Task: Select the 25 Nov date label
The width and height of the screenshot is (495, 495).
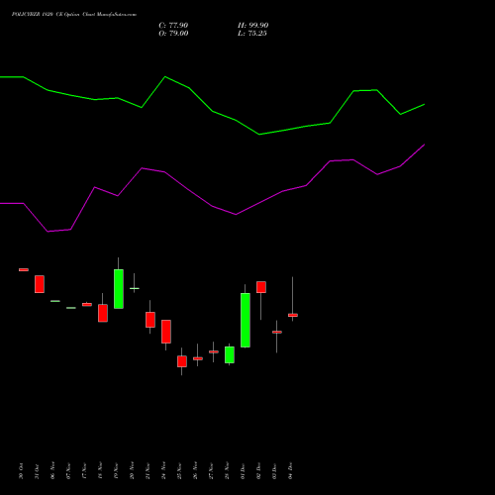Action: (x=179, y=471)
